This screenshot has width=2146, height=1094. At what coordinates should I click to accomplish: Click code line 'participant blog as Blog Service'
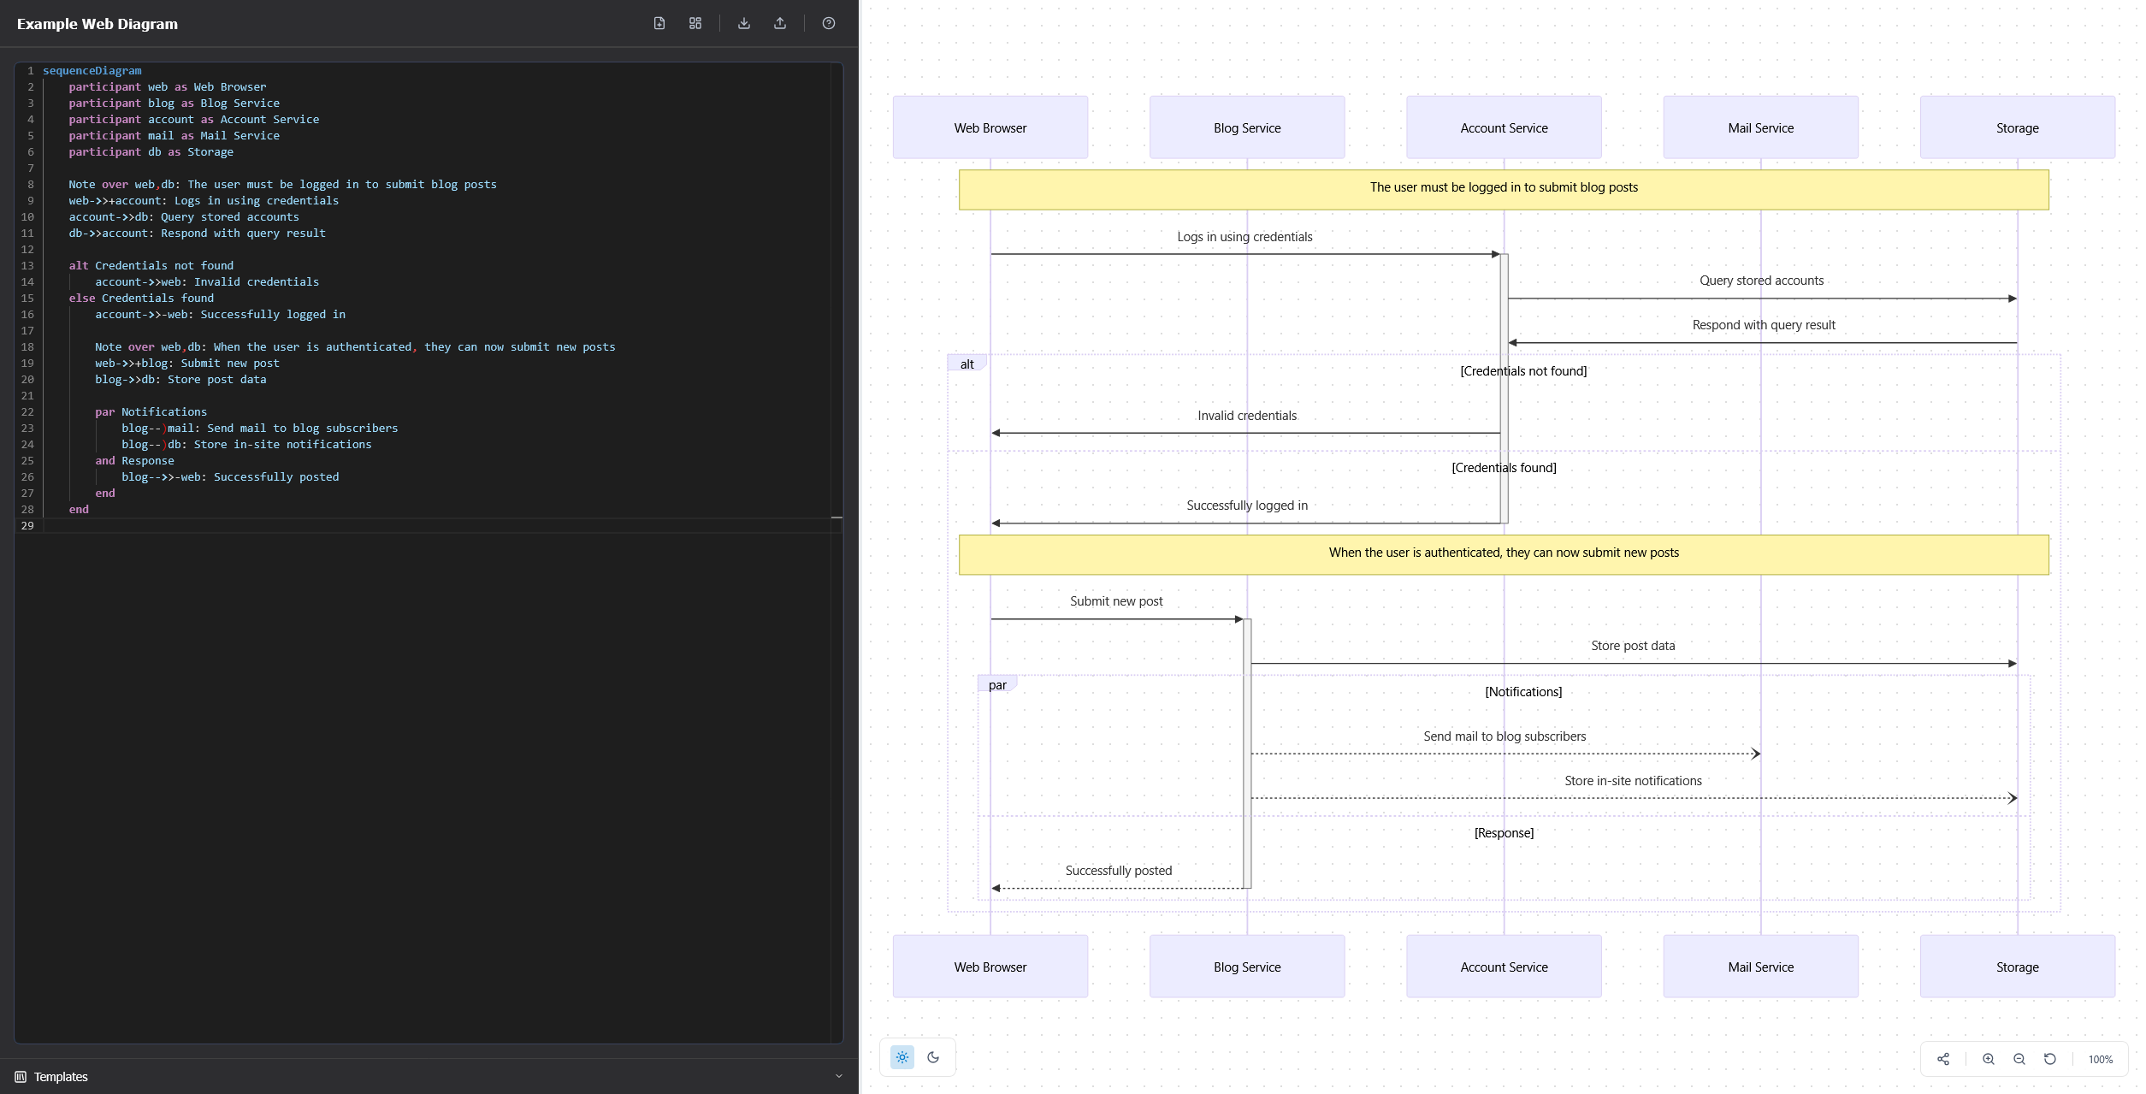[x=174, y=103]
